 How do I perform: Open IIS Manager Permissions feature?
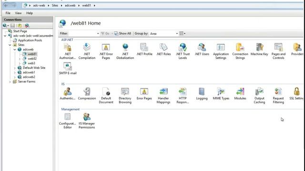(87, 121)
